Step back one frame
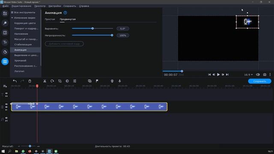This screenshot has height=154, width=274. point(214,74)
